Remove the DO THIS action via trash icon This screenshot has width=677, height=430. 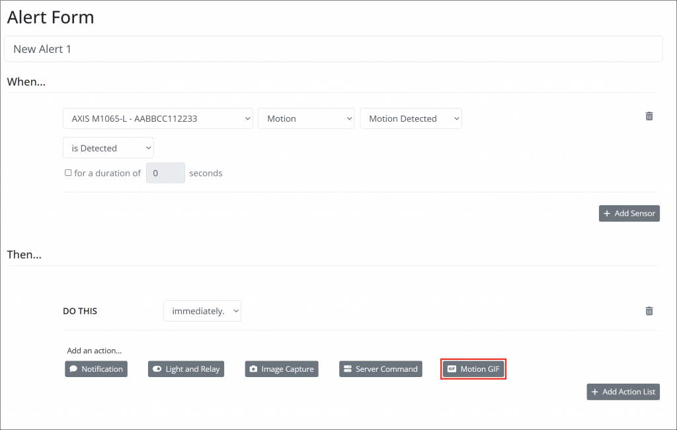(649, 311)
